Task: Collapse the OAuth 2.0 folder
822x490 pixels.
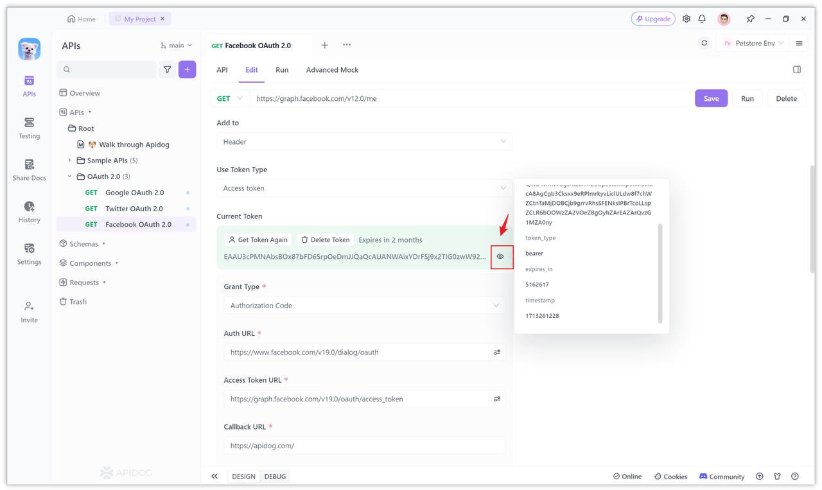Action: (x=69, y=176)
